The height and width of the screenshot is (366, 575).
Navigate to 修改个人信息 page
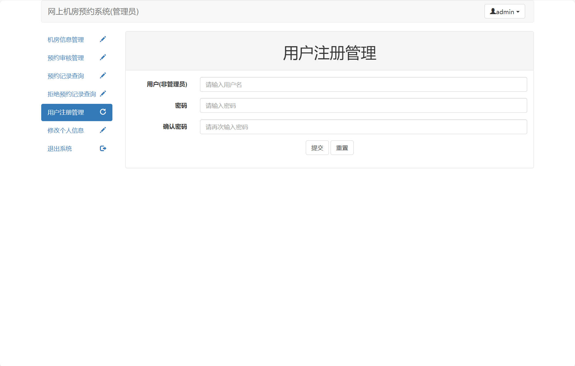point(65,130)
